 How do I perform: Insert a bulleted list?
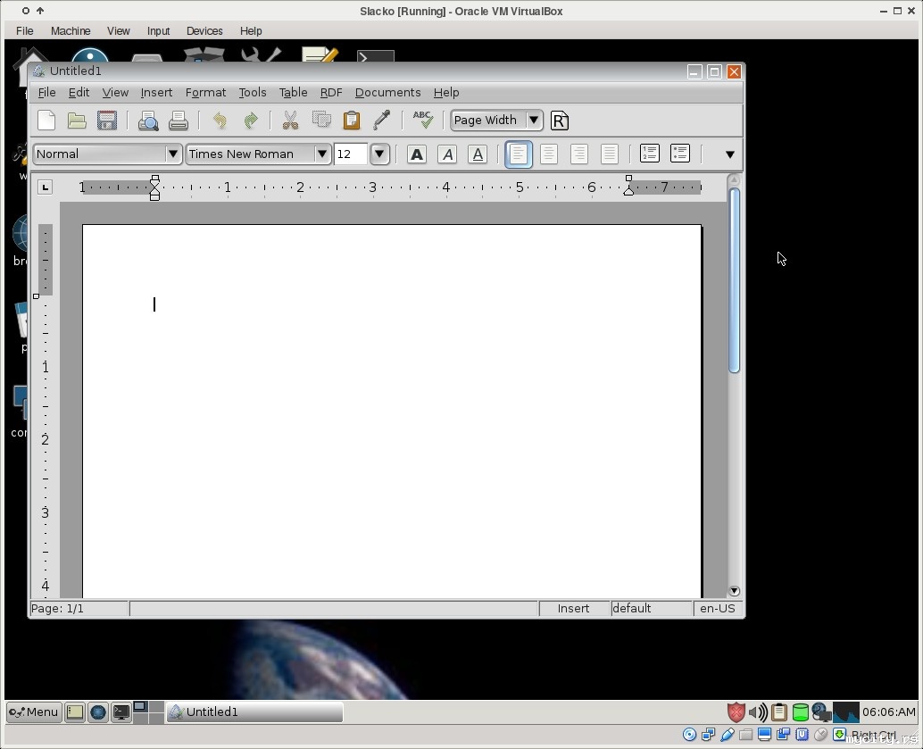coord(680,154)
